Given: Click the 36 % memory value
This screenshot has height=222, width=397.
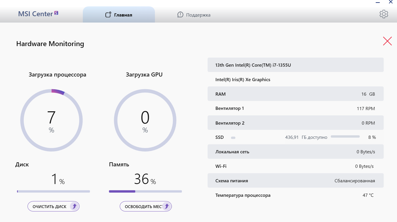Looking at the screenshot, I should (145, 179).
